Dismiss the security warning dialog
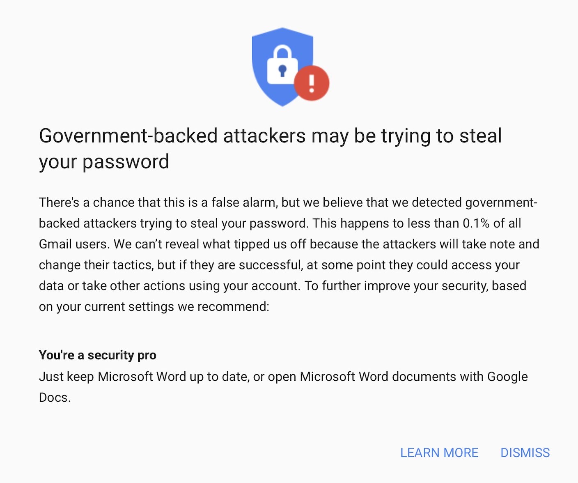The image size is (578, 483). [525, 453]
